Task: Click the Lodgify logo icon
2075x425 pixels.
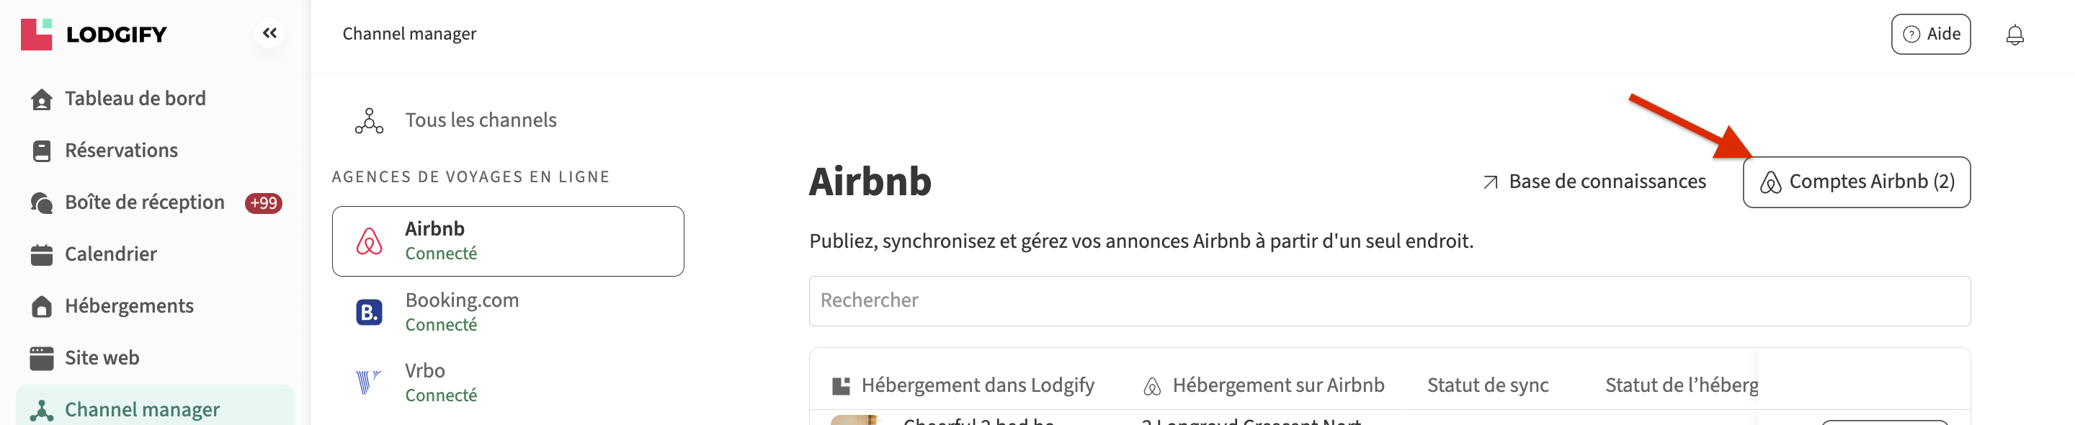Action: (x=36, y=34)
